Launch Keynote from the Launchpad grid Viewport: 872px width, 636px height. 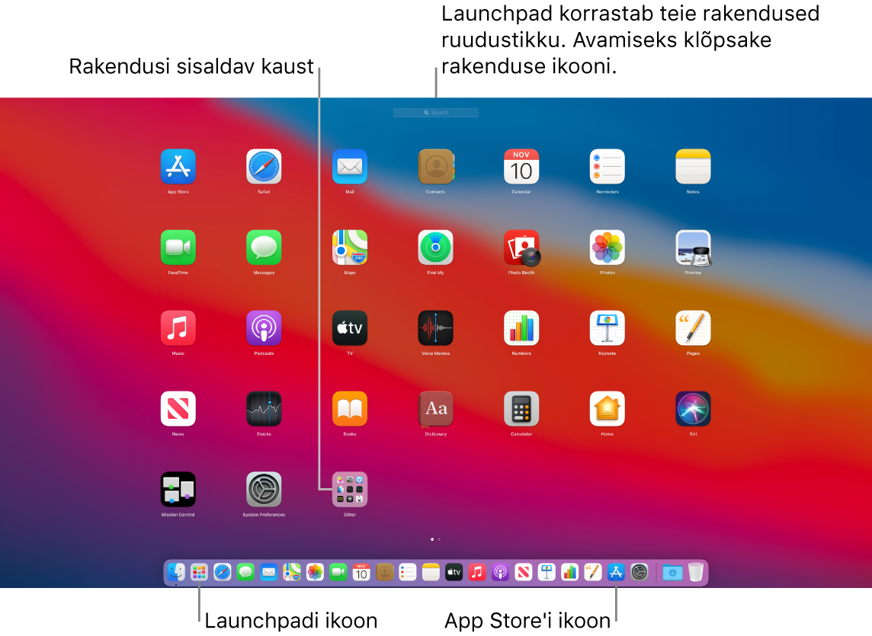(x=608, y=328)
